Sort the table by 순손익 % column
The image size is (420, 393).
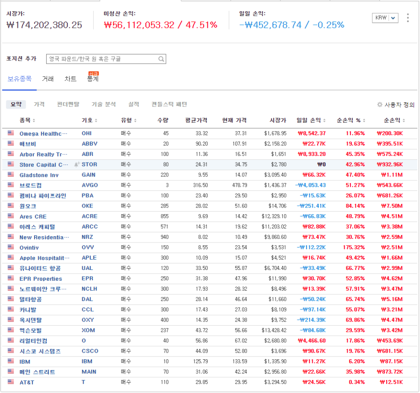pos(351,120)
